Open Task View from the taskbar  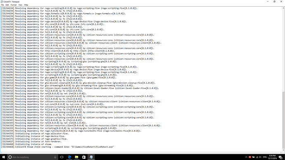point(62,157)
